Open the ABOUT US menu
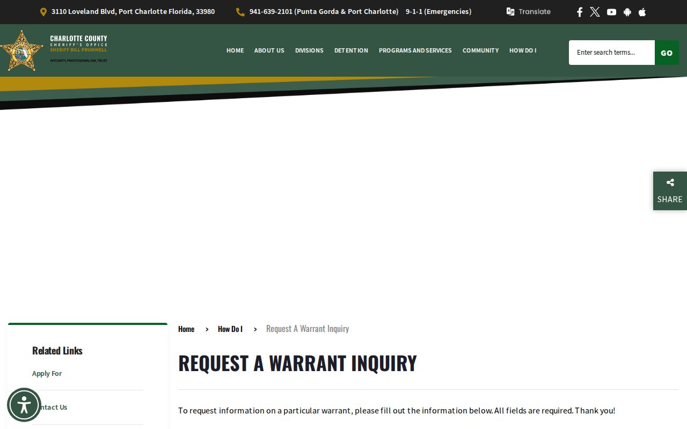 tap(269, 50)
